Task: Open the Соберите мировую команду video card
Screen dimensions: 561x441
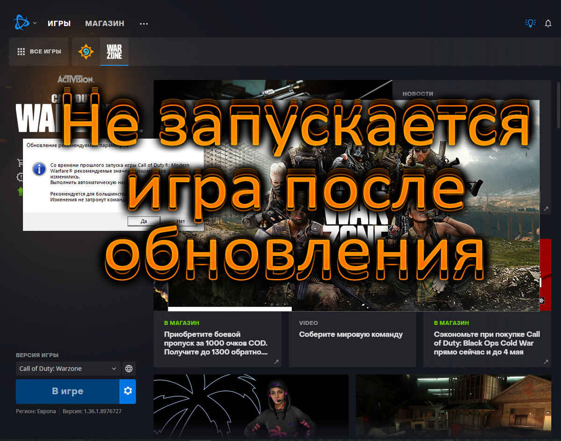Action: pos(352,340)
